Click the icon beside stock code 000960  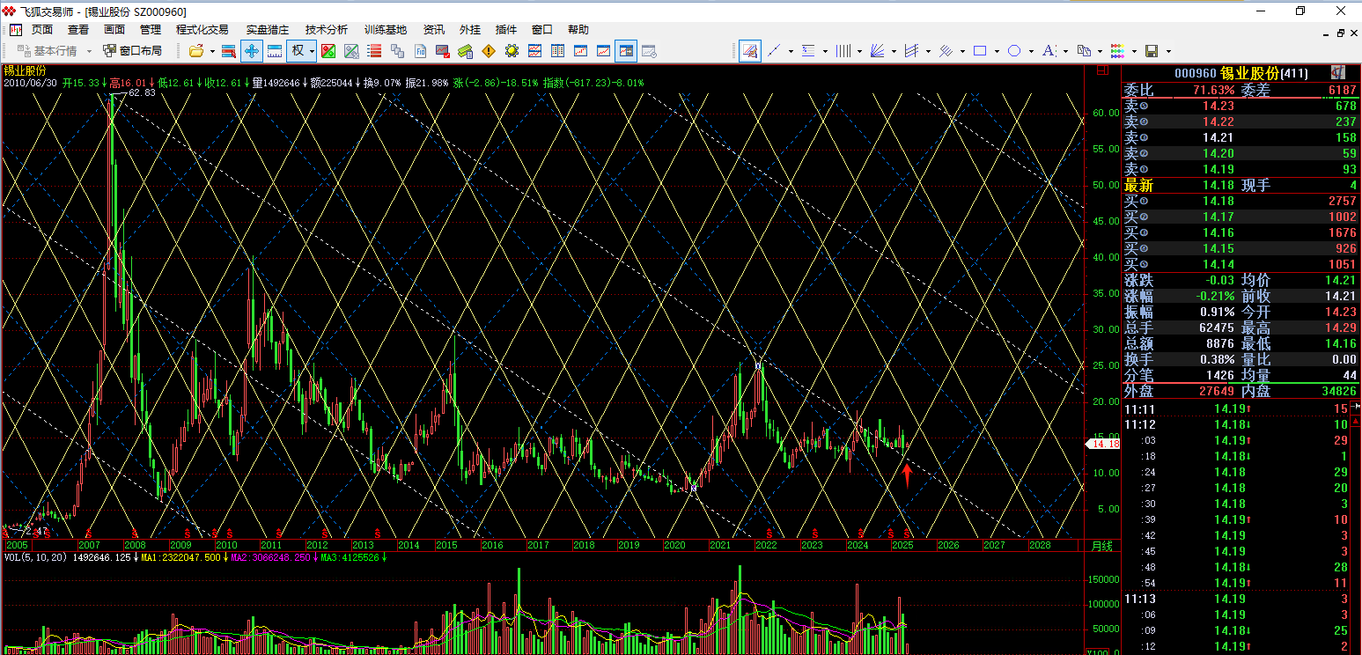[1337, 72]
